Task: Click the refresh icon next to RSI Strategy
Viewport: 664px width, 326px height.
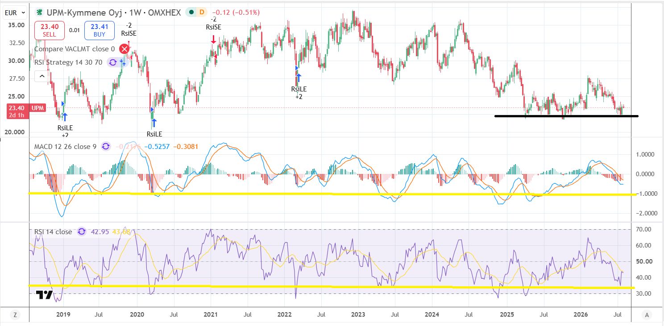Action: click(x=113, y=62)
